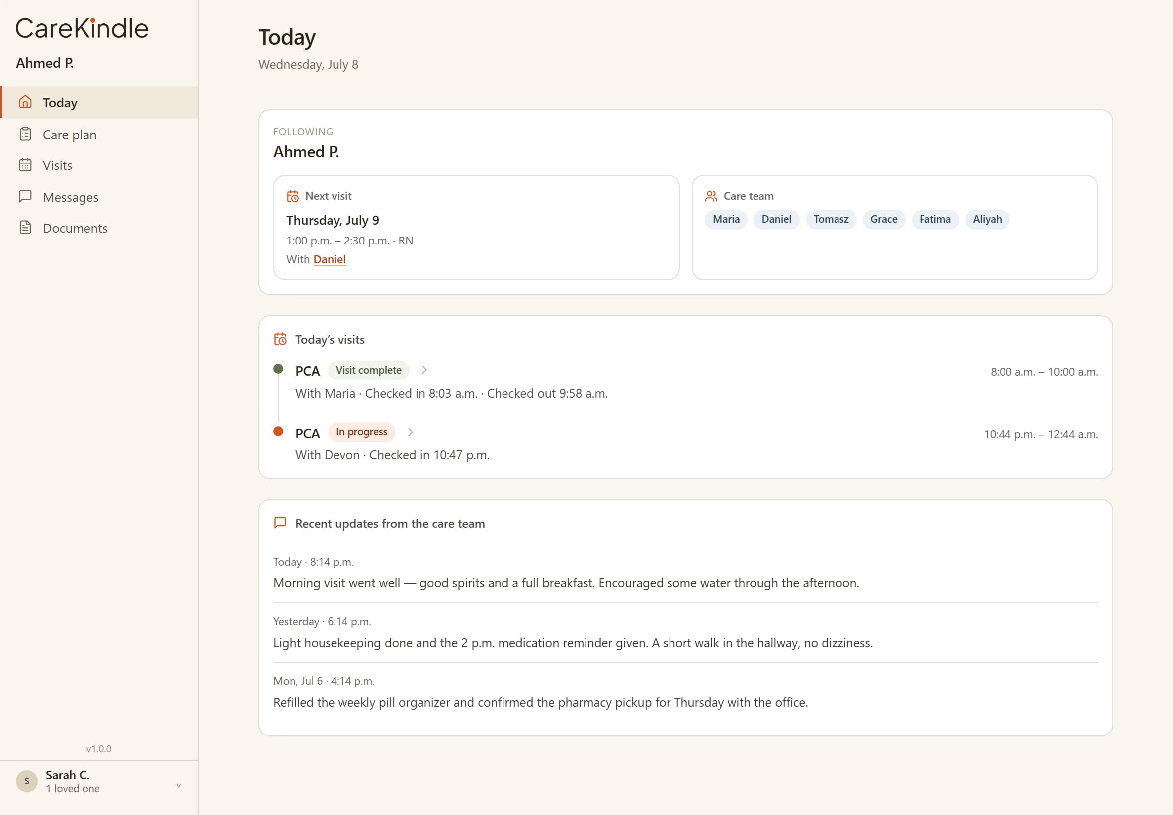Viewport: 1173px width, 815px height.
Task: Select the Fatima care team chip
Action: (x=934, y=219)
